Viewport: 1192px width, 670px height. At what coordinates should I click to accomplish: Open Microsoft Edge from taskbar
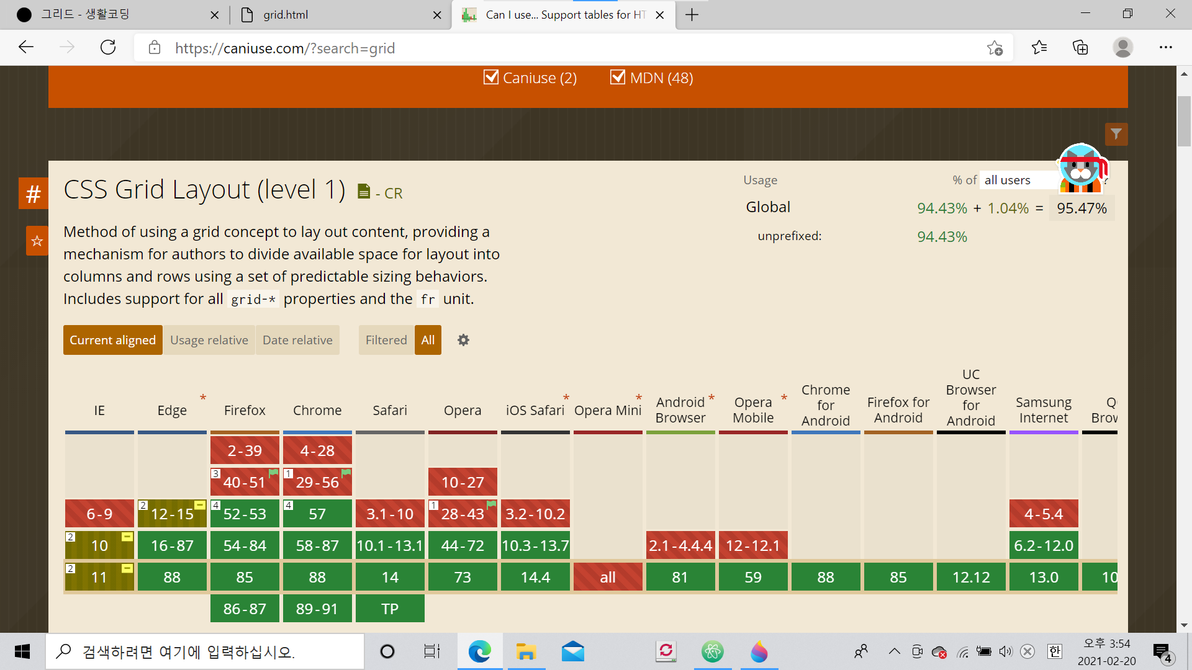(x=479, y=651)
